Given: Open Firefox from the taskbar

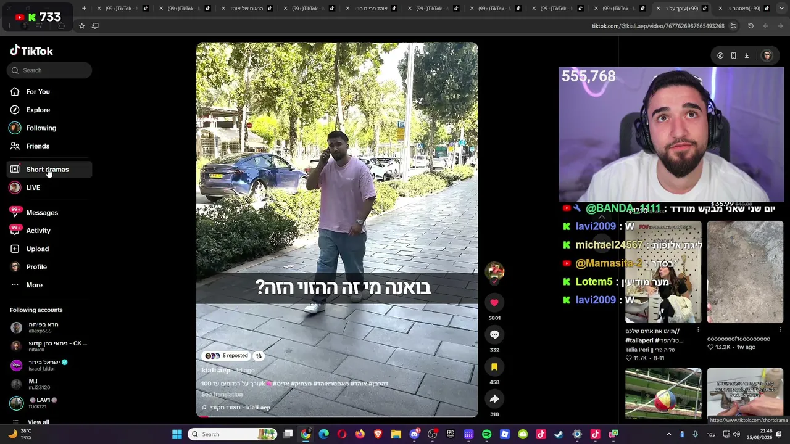Looking at the screenshot, I should 360,434.
